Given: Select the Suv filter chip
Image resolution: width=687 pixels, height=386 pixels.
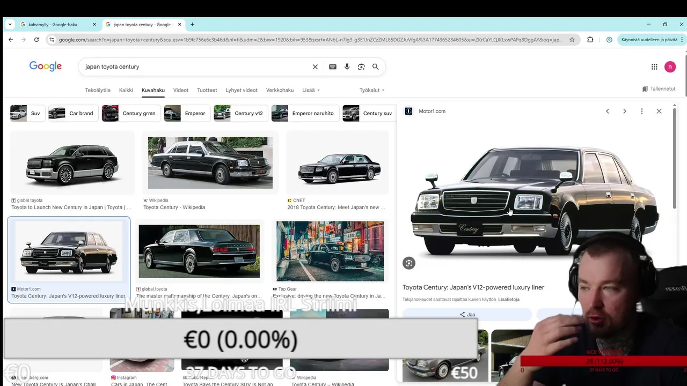Looking at the screenshot, I should pyautogui.click(x=27, y=113).
